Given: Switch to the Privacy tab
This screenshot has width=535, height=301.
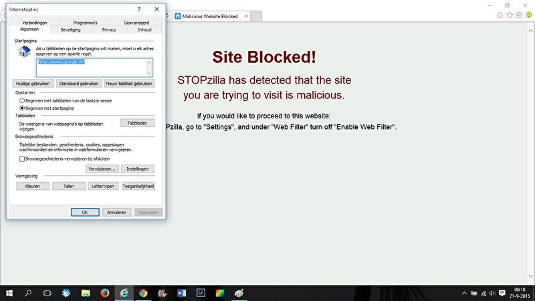Looking at the screenshot, I should (x=109, y=30).
